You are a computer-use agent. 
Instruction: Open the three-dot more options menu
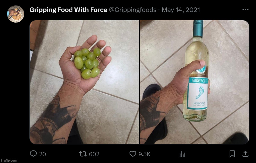tap(245, 10)
